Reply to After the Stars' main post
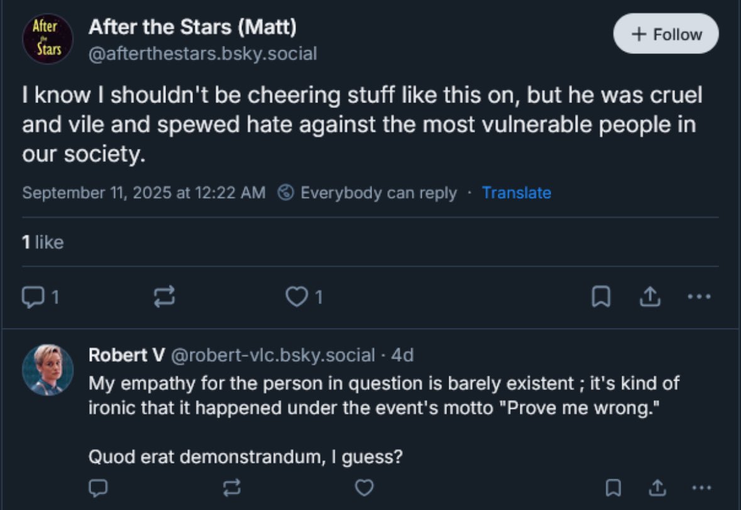The width and height of the screenshot is (741, 510). [31, 297]
